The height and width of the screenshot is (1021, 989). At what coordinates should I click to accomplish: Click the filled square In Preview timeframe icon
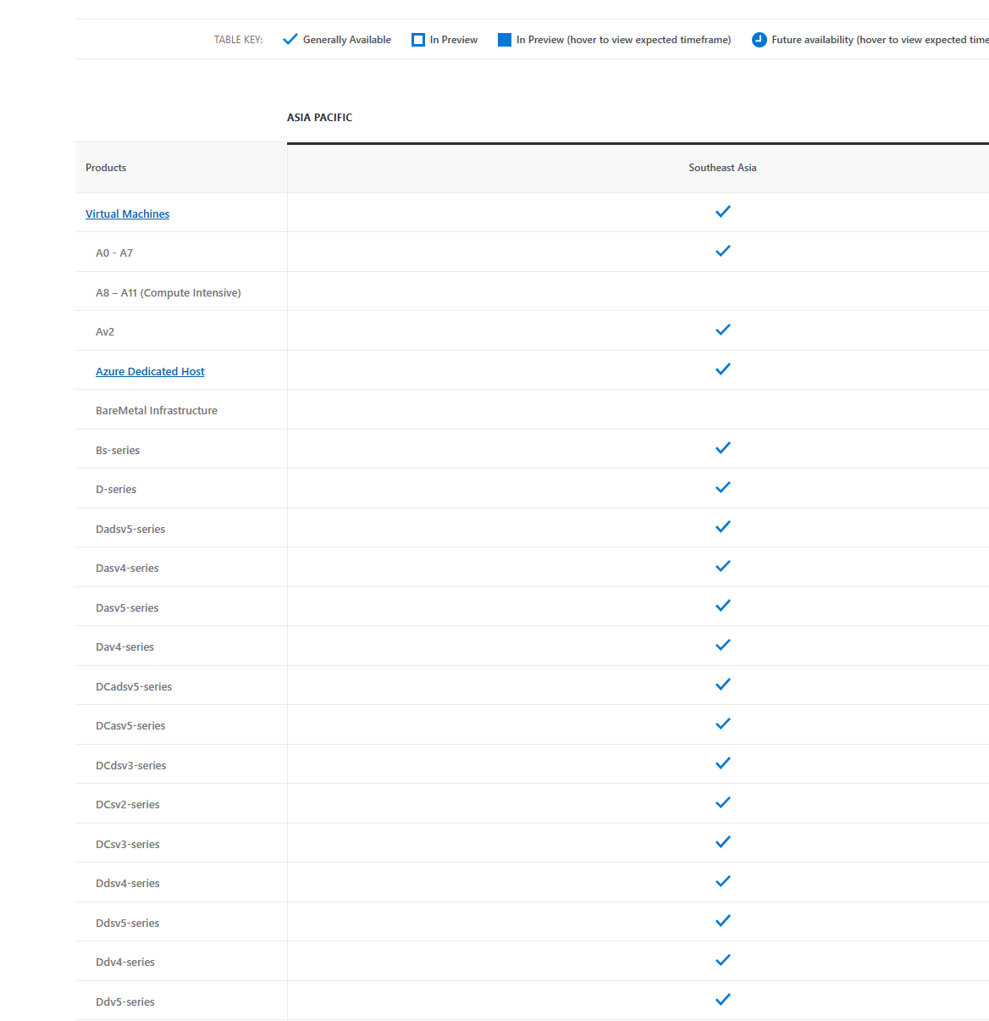click(x=505, y=40)
